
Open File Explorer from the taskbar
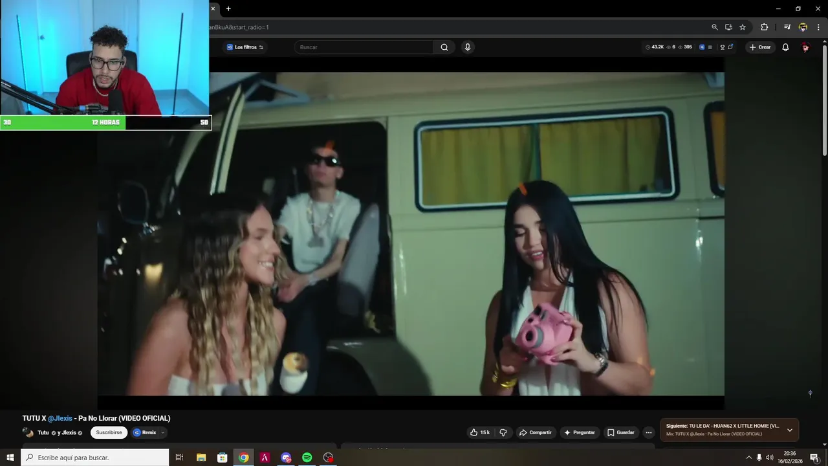point(201,458)
